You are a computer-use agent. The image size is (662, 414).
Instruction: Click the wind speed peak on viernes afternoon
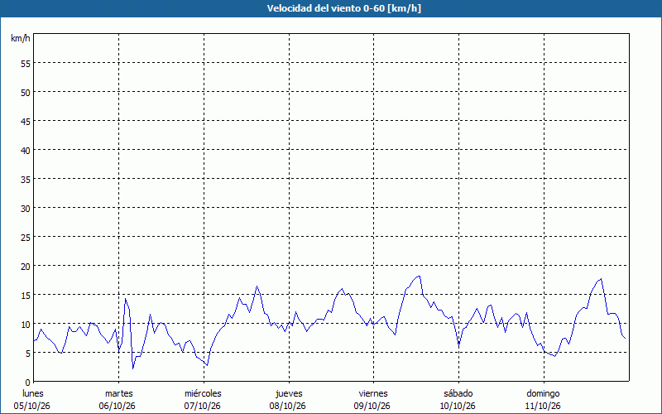(x=419, y=277)
